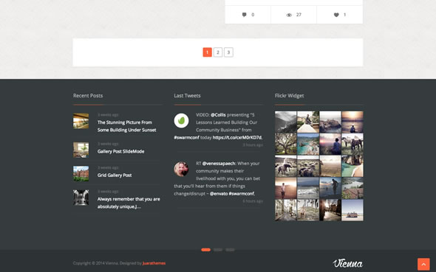Open the #swarmconf hashtag in second tweet
Screen dimensions: 436x272
click(x=242, y=194)
